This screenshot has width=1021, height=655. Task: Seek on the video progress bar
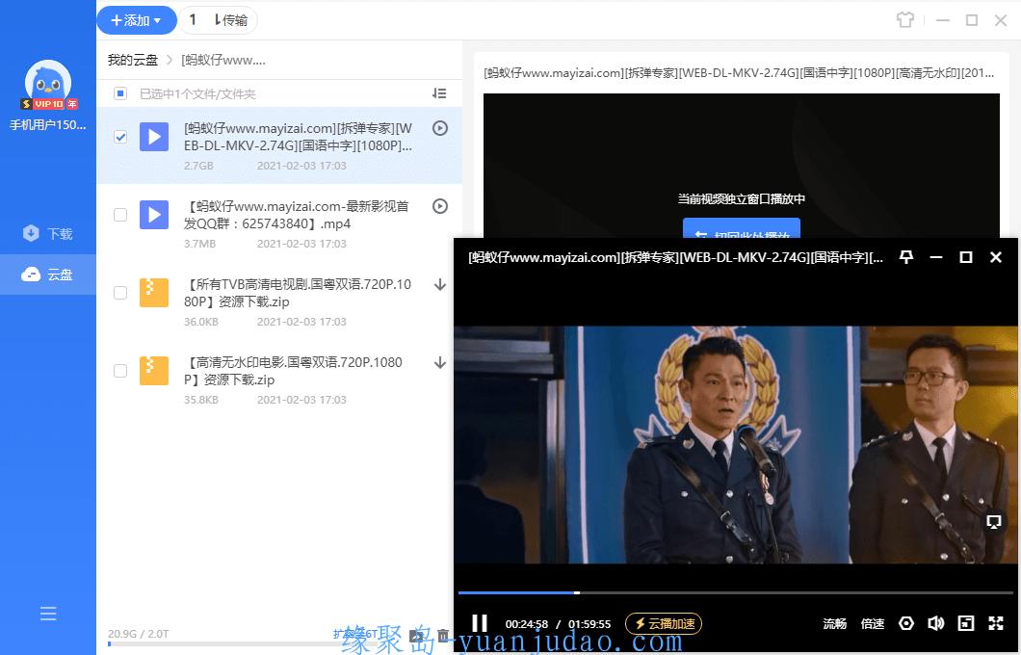736,592
